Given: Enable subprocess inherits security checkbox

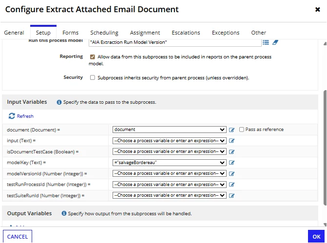Looking at the screenshot, I should pos(93,78).
